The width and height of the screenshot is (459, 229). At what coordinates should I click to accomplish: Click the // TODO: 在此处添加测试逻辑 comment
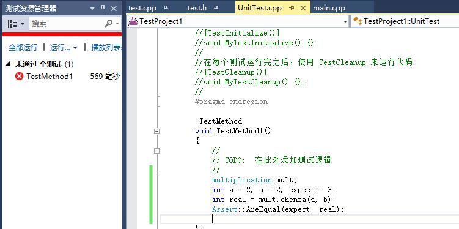coord(271,160)
